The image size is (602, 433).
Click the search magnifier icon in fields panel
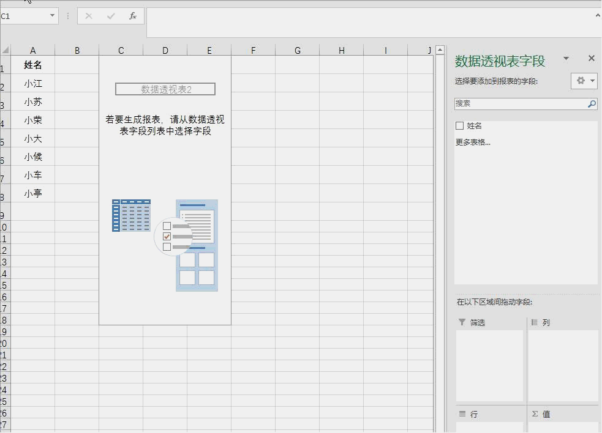click(592, 104)
